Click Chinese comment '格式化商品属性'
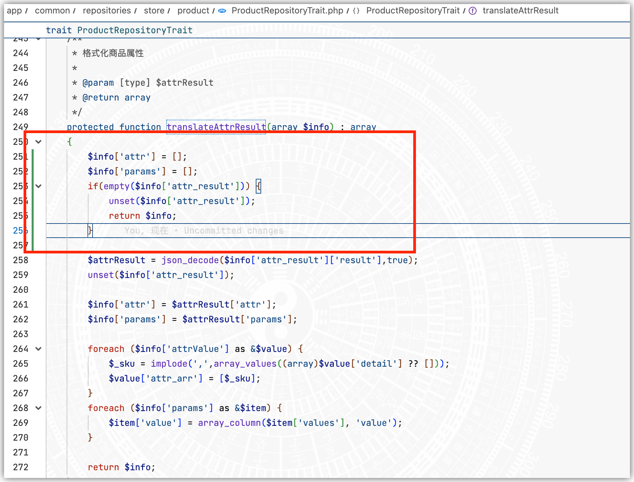 coord(113,53)
